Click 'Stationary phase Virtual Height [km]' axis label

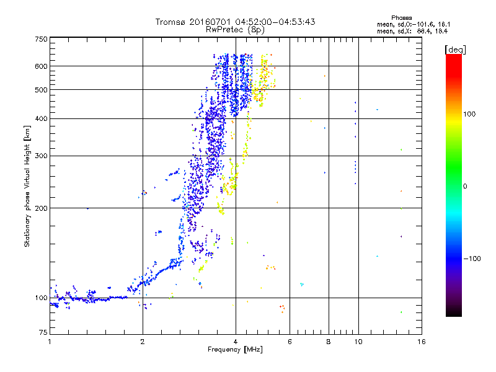point(27,186)
